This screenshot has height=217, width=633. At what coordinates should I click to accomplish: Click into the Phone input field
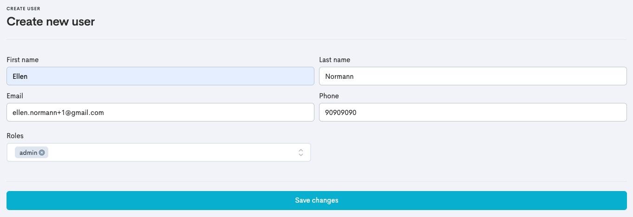coord(473,112)
